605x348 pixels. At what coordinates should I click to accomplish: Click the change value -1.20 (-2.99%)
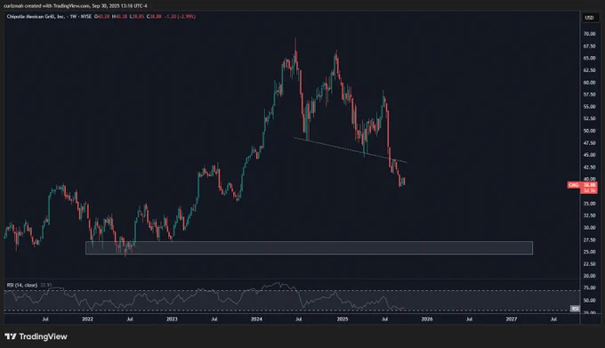click(x=180, y=17)
